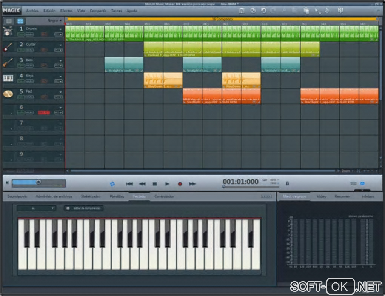Open the Negra note-value dropdown
The image size is (385, 296).
(54, 20)
